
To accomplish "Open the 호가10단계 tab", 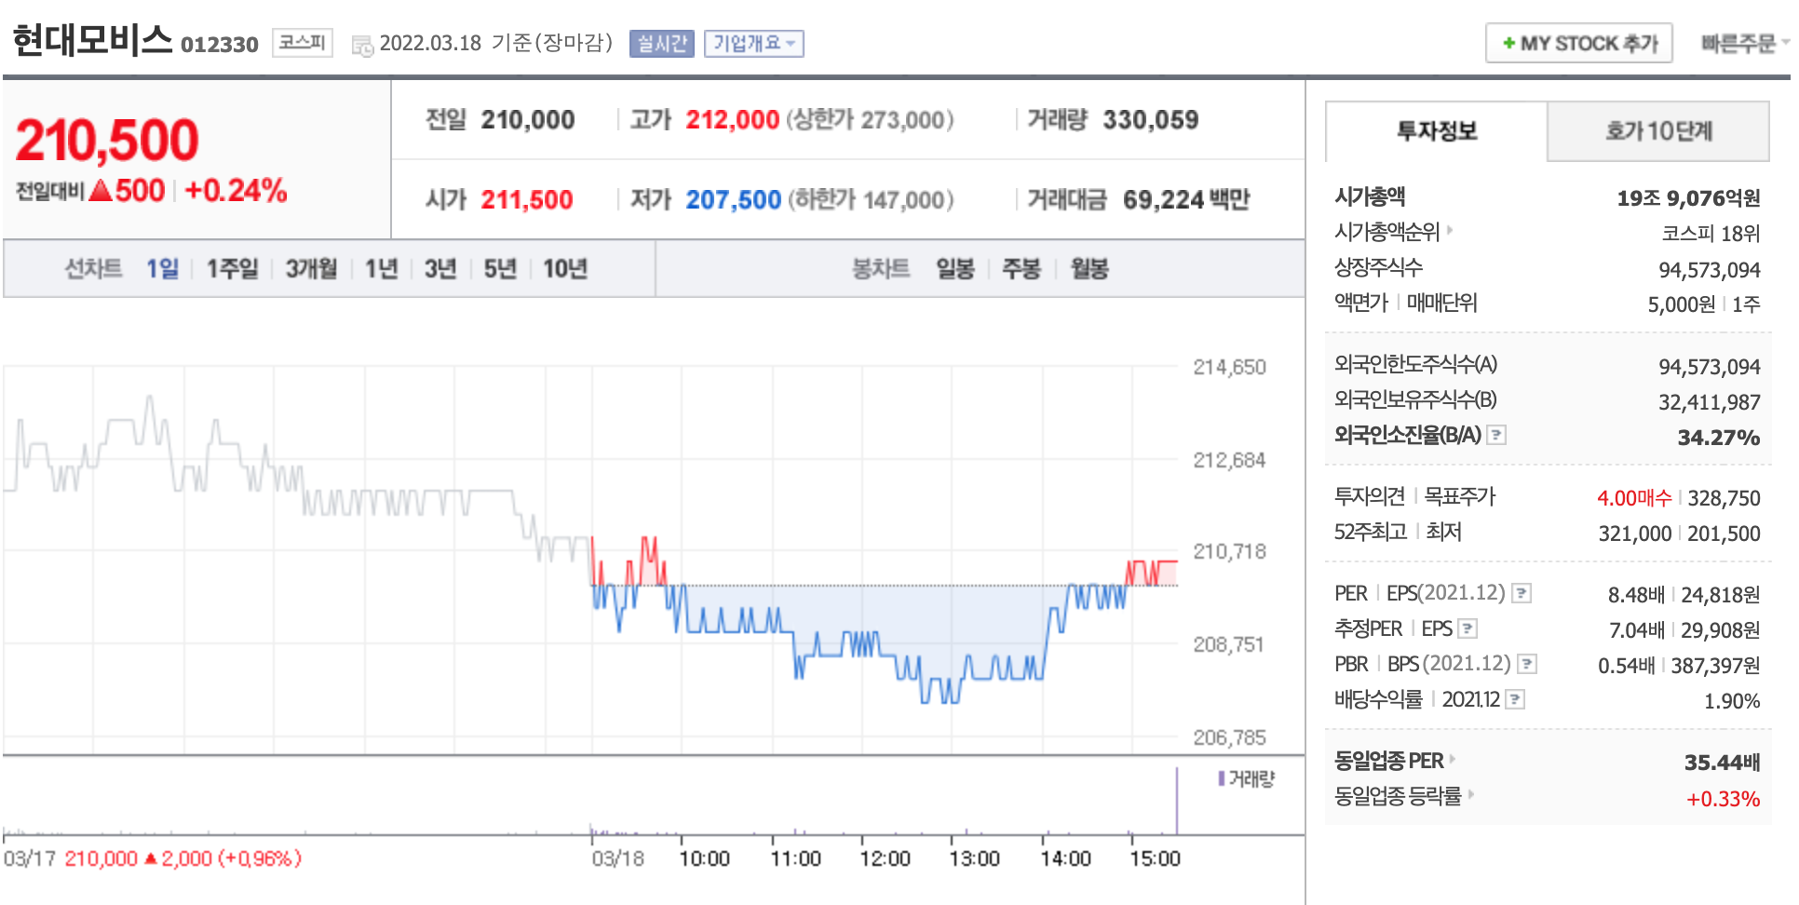I will (1658, 131).
